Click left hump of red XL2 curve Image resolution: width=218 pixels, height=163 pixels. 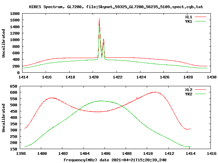51,98
